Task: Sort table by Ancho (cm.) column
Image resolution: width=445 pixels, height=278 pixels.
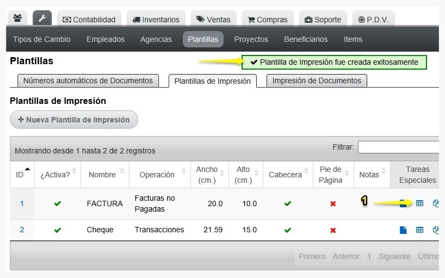Action: point(210,175)
